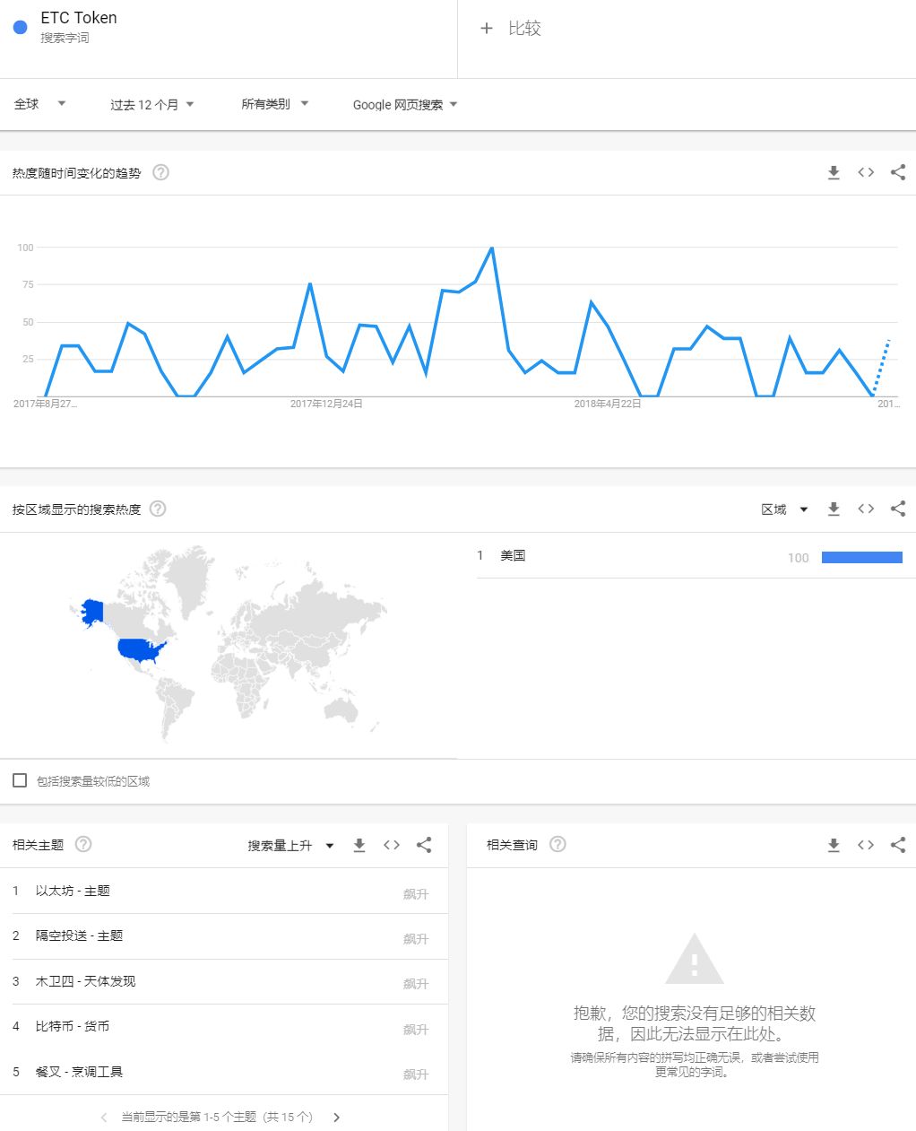
Task: Click the 比较 add comparison button
Action: pyautogui.click(x=511, y=29)
